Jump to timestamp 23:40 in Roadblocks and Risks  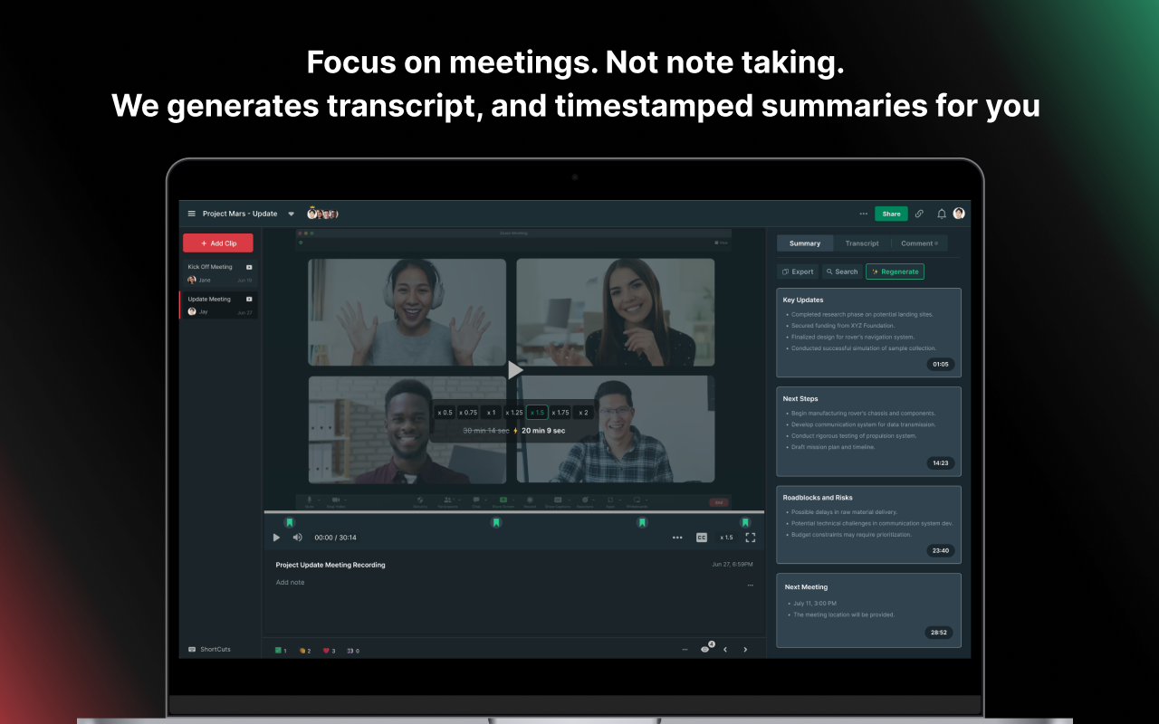(x=941, y=550)
